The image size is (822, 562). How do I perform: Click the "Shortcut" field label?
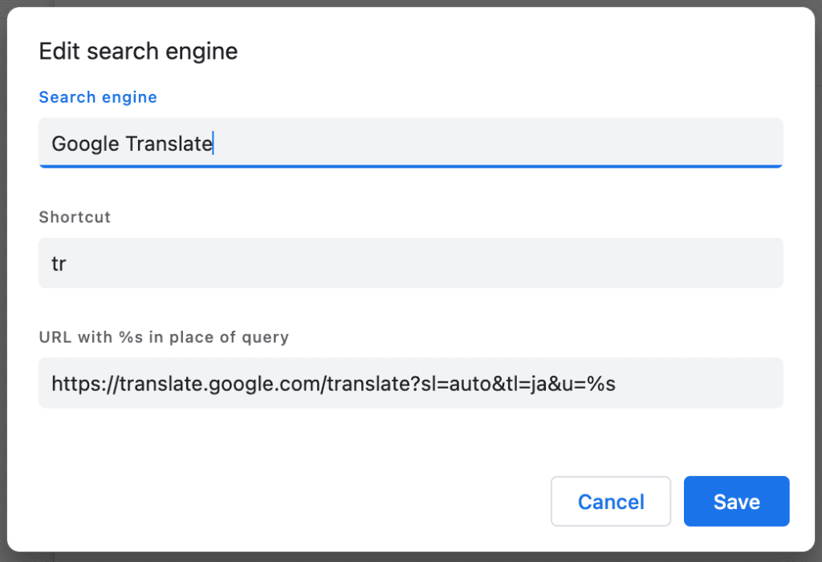point(75,217)
